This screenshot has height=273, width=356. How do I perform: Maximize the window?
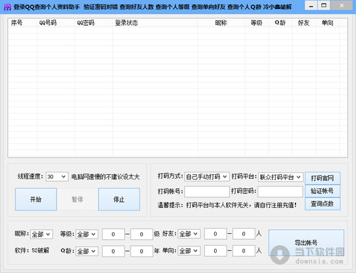point(324,5)
